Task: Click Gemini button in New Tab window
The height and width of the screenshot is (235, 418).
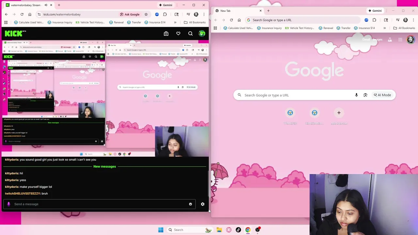Action: point(375,11)
